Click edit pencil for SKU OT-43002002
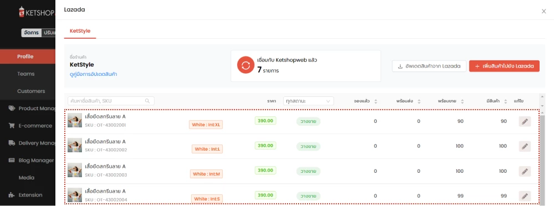 click(525, 146)
